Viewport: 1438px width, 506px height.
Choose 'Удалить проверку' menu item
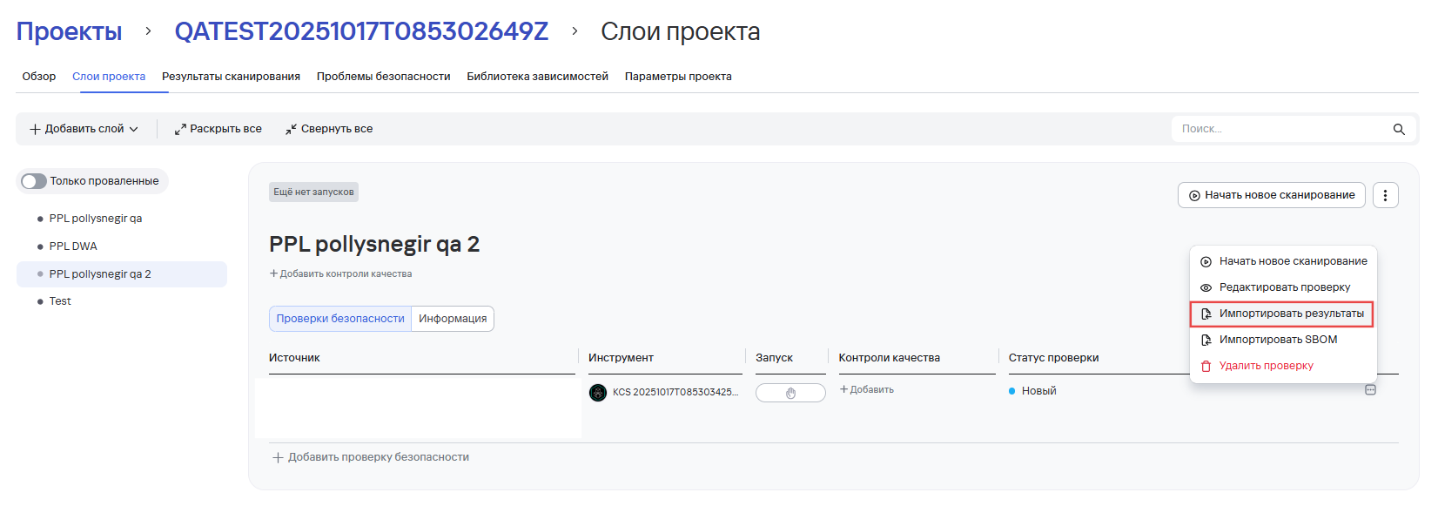point(1283,366)
